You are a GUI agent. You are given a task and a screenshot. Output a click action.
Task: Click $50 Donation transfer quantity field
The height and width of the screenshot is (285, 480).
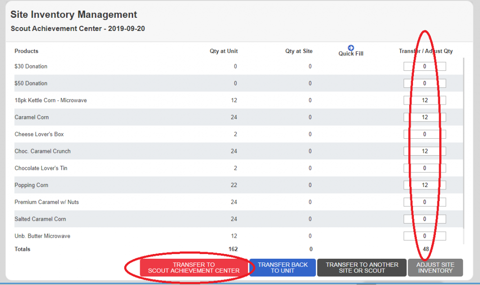pos(425,83)
